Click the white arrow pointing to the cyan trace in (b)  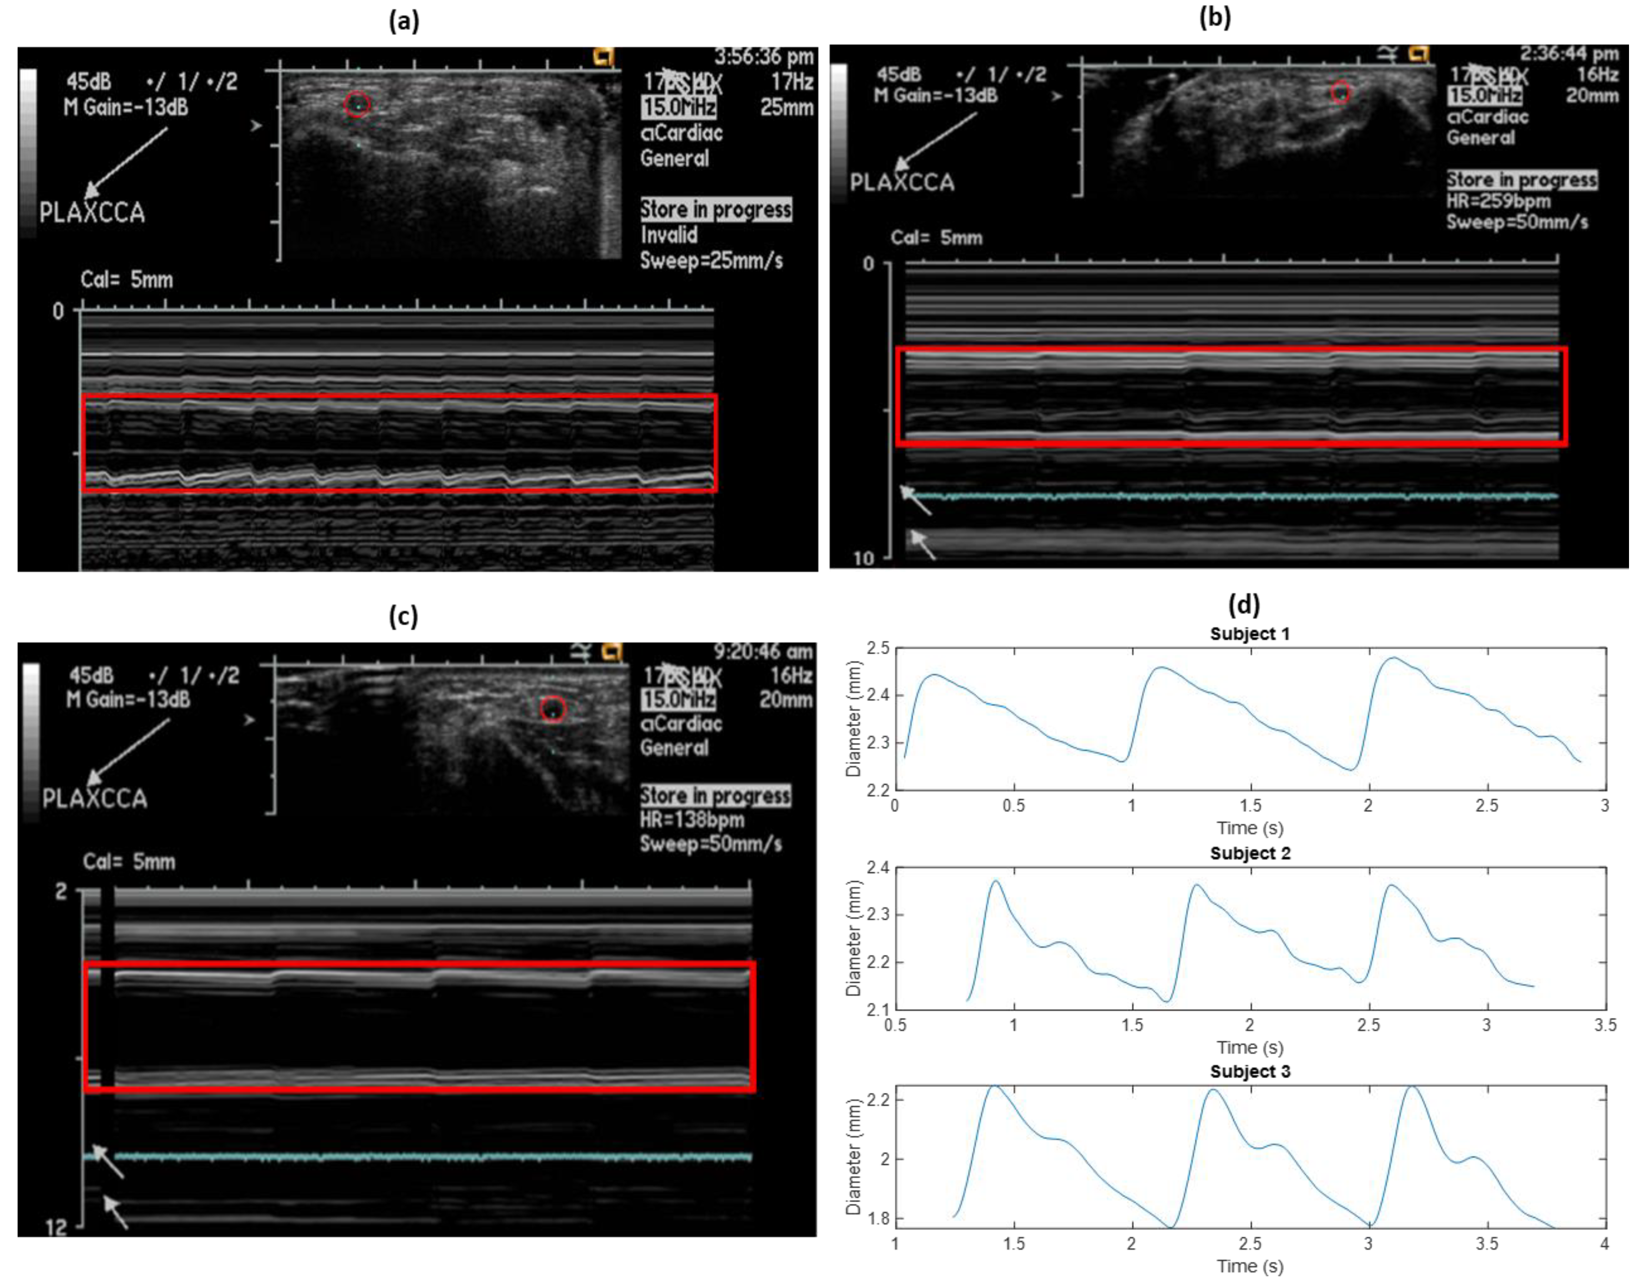coord(915,500)
